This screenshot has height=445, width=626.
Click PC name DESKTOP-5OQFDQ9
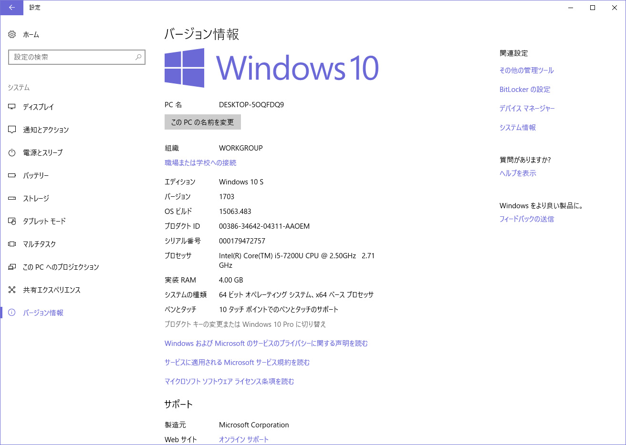(251, 104)
